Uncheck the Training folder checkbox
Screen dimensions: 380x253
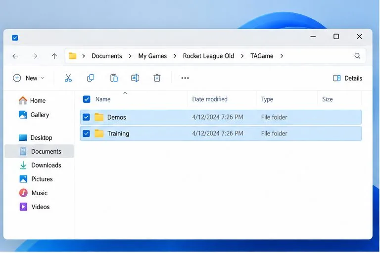click(86, 133)
